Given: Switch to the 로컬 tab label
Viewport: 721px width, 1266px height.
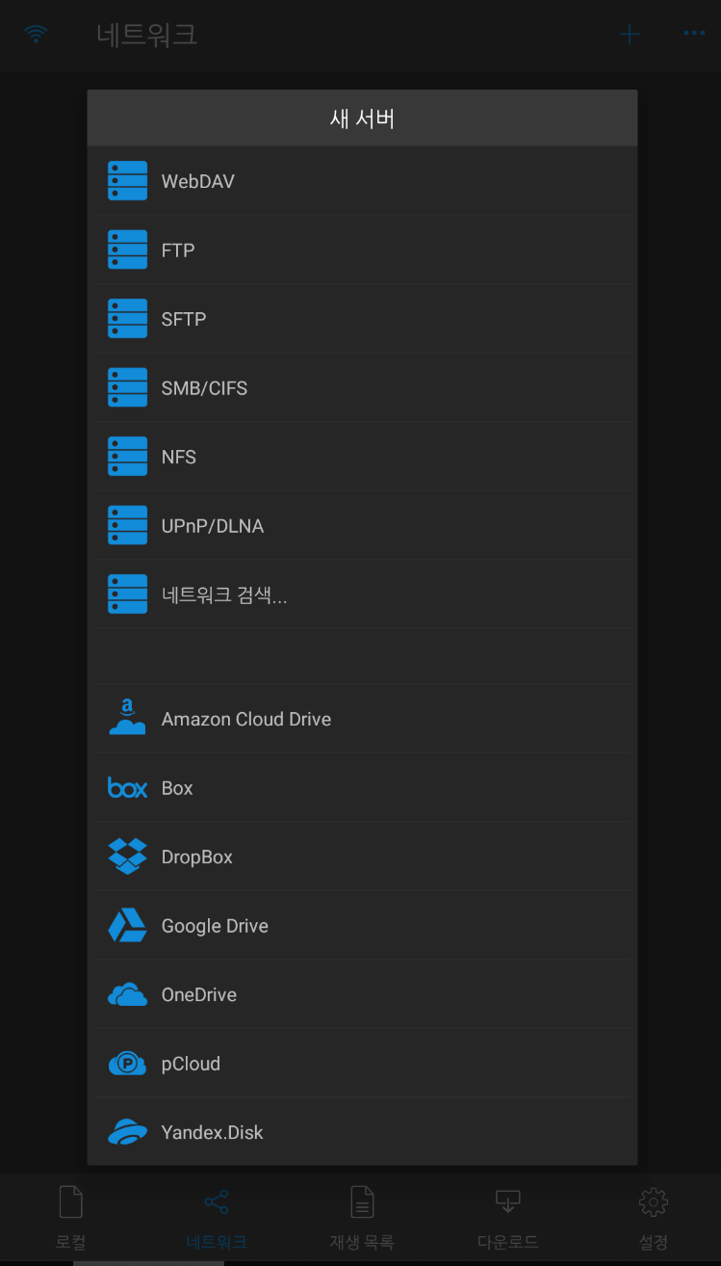Looking at the screenshot, I should (71, 1242).
